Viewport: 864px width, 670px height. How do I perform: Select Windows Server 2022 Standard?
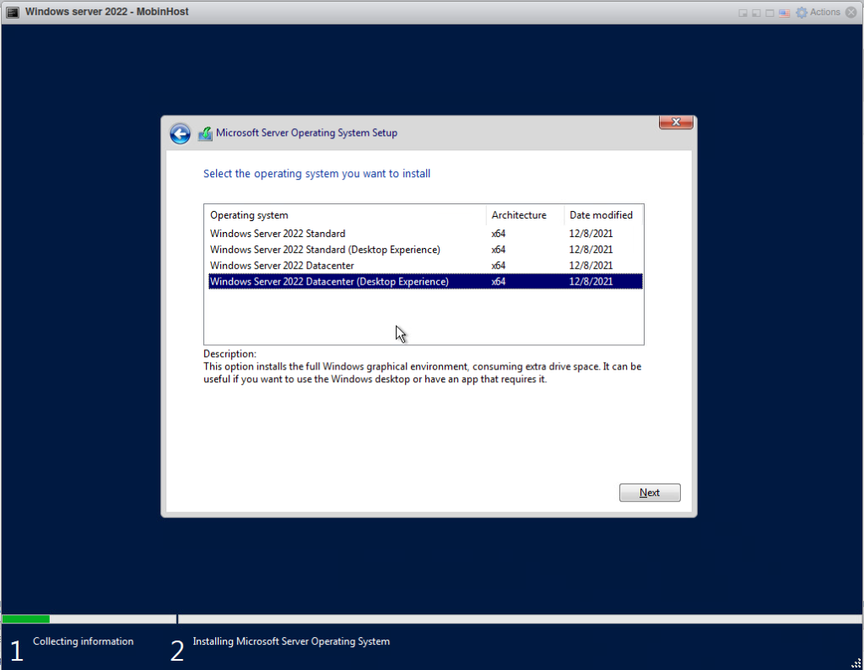click(x=425, y=234)
